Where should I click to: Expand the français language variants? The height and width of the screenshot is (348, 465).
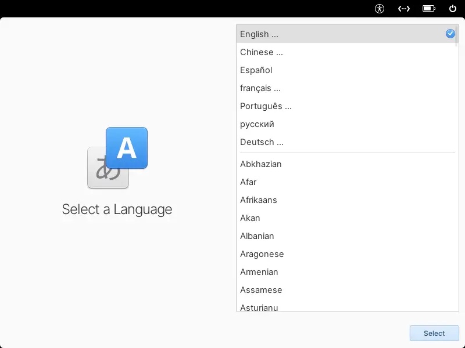coord(260,88)
